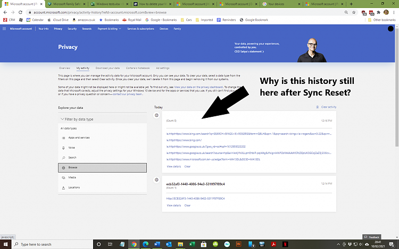Switch to the Cortana's Notebook tab
This screenshot has height=249, width=399.
coord(138,68)
